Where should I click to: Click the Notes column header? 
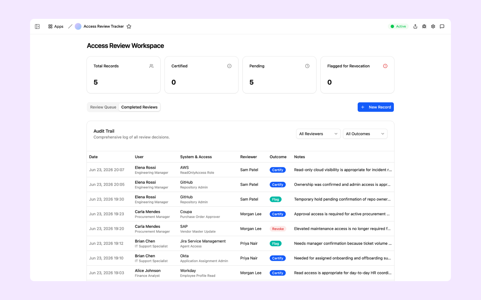[300, 157]
